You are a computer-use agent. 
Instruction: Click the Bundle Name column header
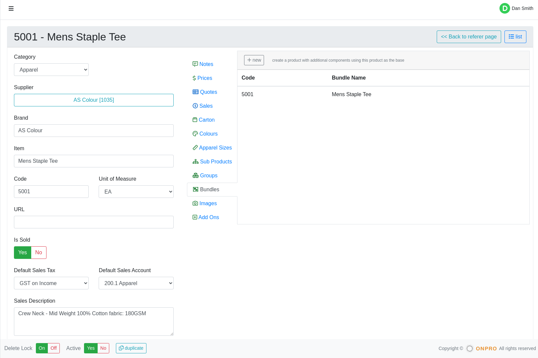click(x=349, y=78)
